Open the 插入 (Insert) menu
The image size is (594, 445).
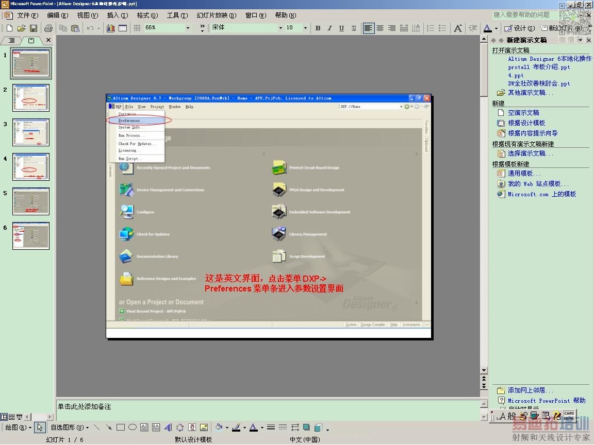click(x=117, y=15)
